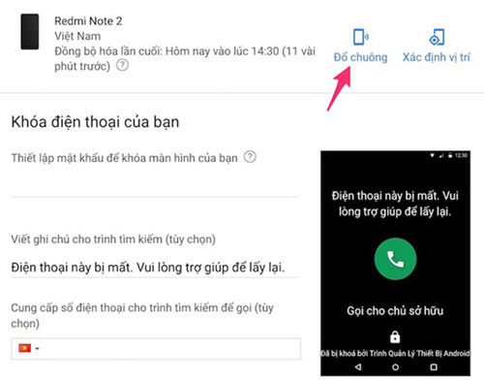Click the Redmi Note 2 device thumbnail
This screenshot has width=484, height=383.
pyautogui.click(x=30, y=31)
